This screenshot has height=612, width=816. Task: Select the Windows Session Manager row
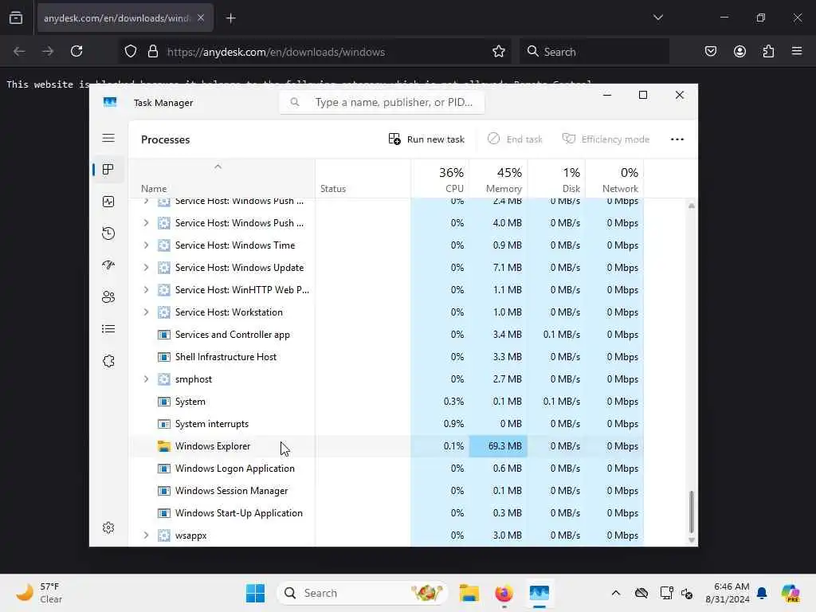coord(386,491)
